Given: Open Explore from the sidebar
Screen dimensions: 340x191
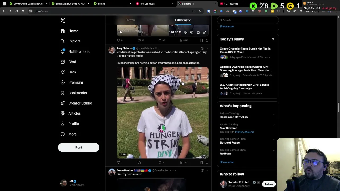Looking at the screenshot, I should point(70,41).
